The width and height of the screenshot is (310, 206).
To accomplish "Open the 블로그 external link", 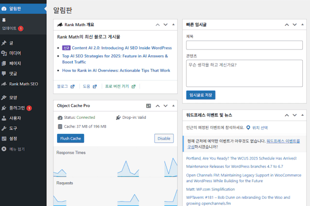I will click(x=66, y=86).
